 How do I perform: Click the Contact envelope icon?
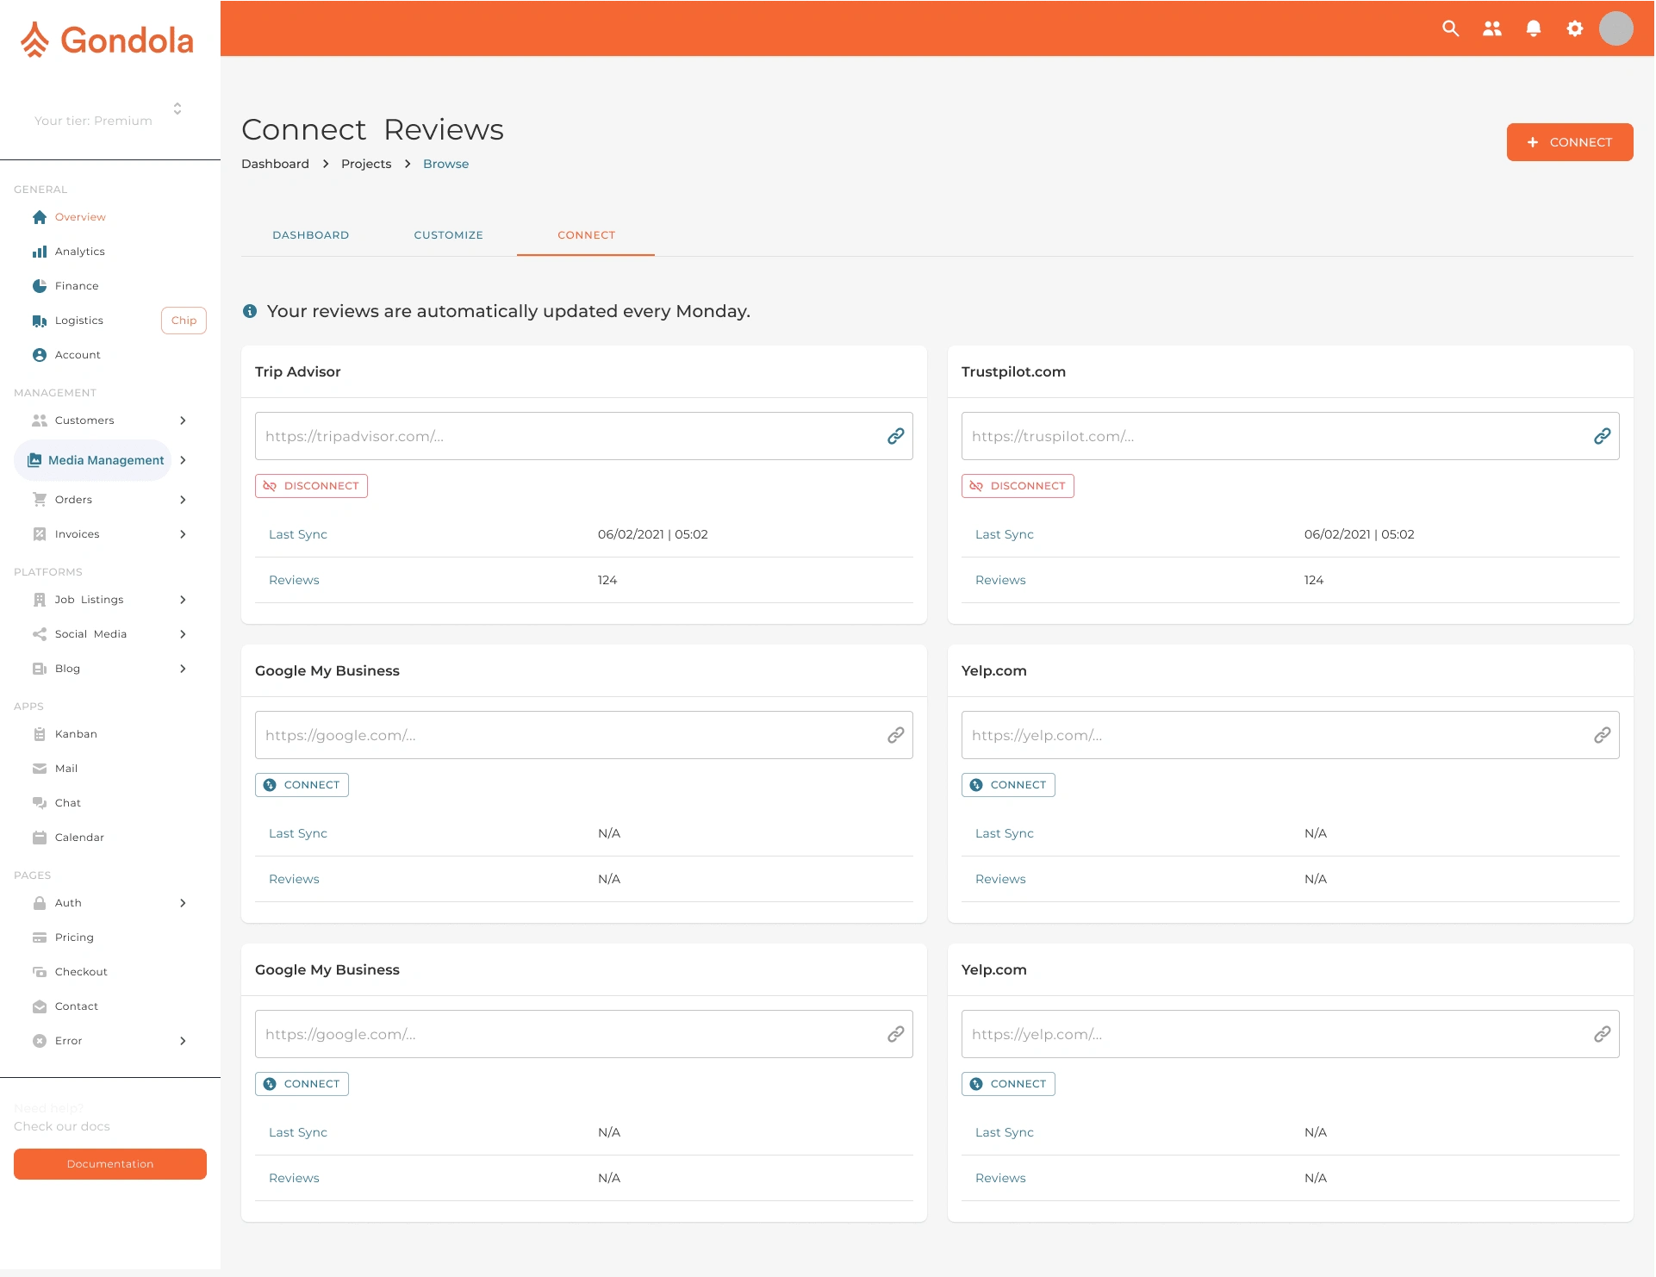(x=40, y=1006)
